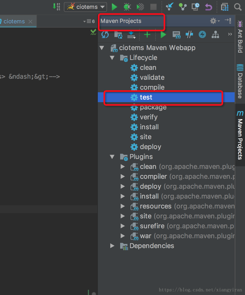Expand the Dependencies node
This screenshot has width=245, height=295.
112,246
